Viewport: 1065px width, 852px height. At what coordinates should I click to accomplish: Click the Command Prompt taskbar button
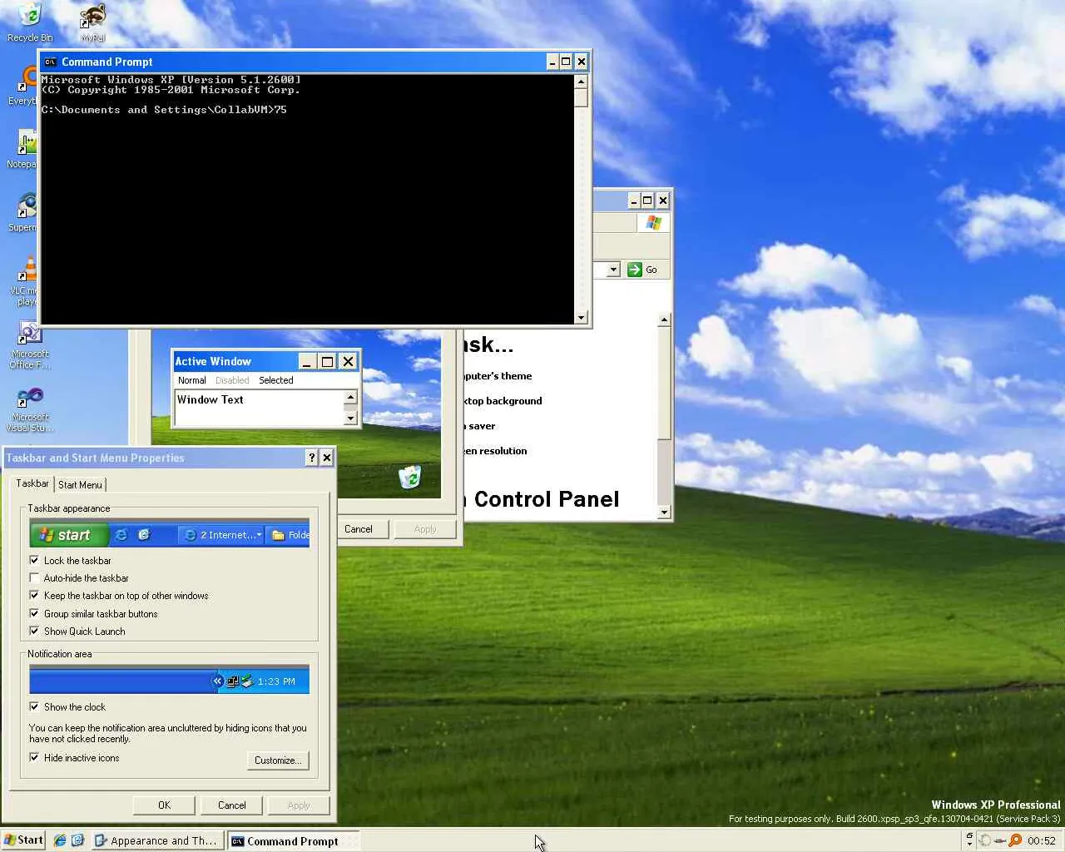(x=293, y=840)
